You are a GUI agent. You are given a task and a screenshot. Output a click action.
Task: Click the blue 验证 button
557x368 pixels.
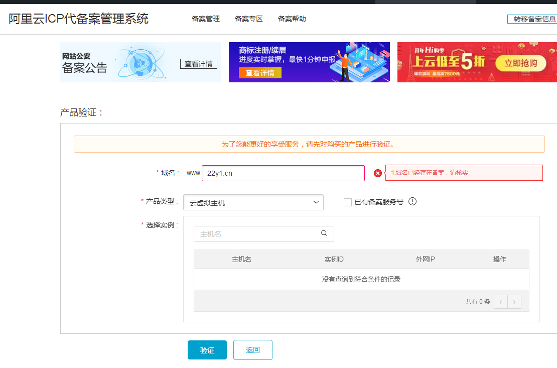(x=207, y=350)
